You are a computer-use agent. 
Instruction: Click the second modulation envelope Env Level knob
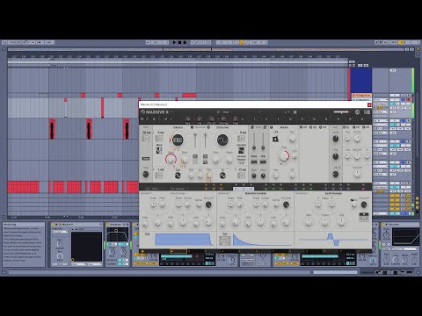pyautogui.click(x=286, y=205)
